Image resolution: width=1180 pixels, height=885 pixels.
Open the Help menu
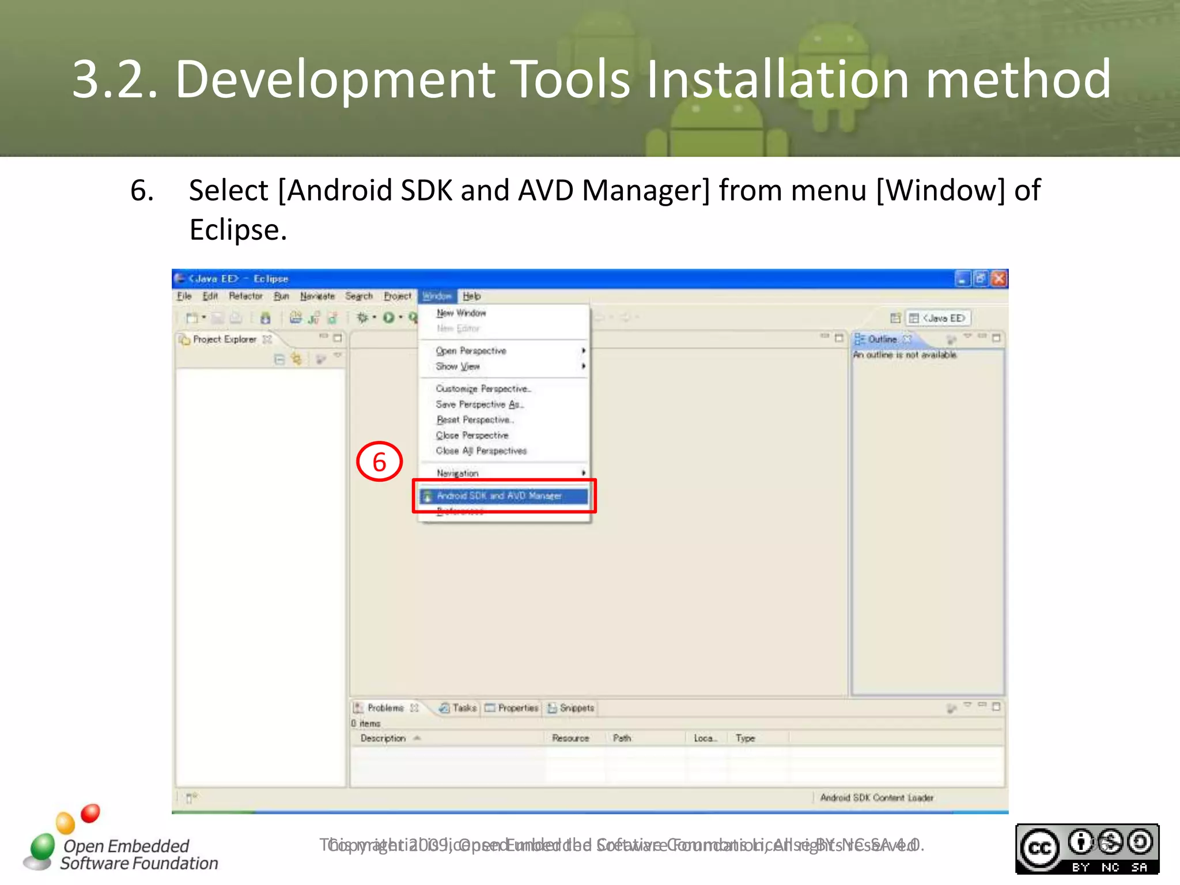pos(471,296)
